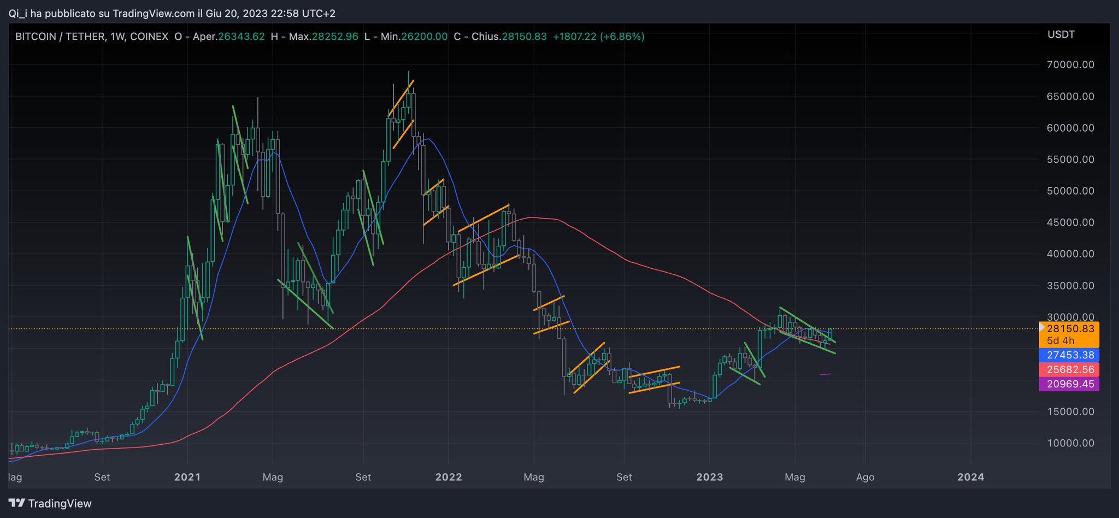Click the 50000.00 price axis label
Viewport: 1119px width, 518px height.
(1070, 191)
